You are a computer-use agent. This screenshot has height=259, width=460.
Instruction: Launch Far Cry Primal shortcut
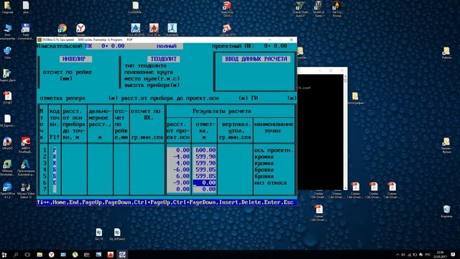tap(337, 9)
